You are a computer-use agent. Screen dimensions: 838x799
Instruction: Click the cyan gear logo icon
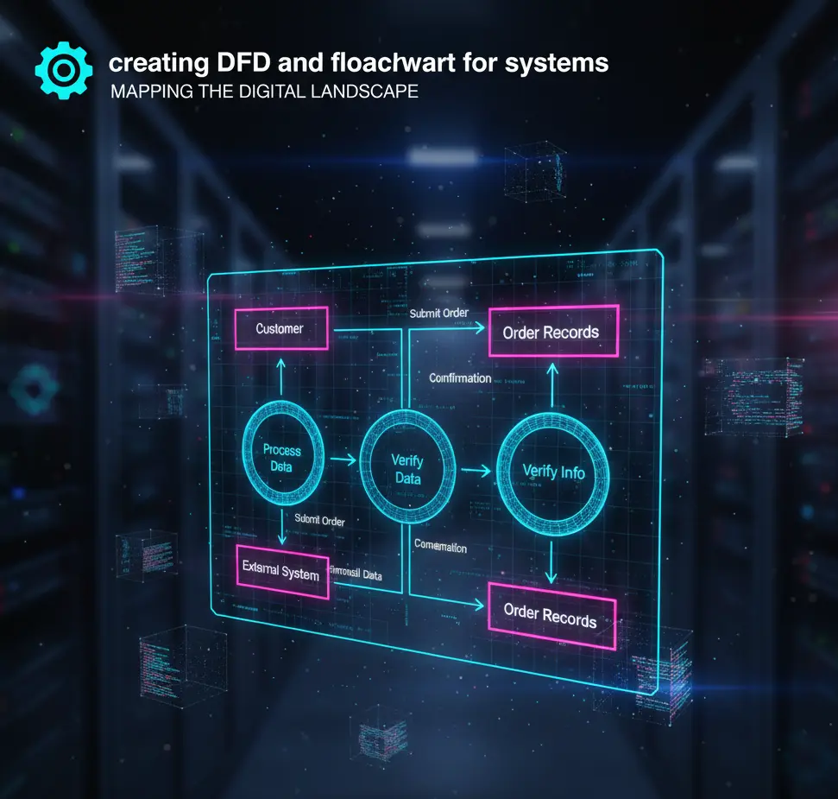coord(64,69)
